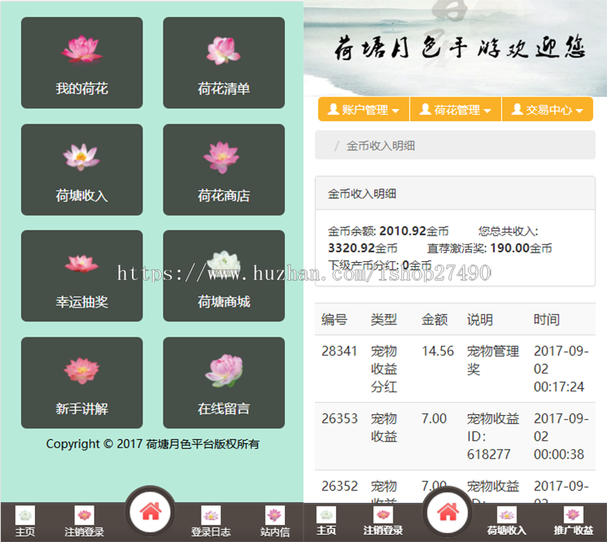
Task: Open the 荷塘商城 white lotus tile
Action: coord(223,276)
